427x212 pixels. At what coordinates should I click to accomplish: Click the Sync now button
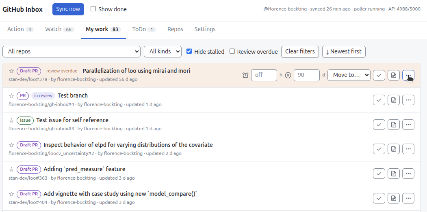click(68, 9)
